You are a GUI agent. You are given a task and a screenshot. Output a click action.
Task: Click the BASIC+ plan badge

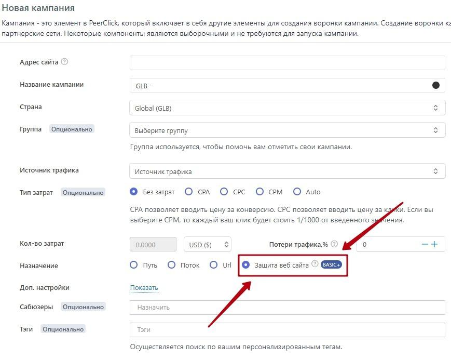(331, 265)
